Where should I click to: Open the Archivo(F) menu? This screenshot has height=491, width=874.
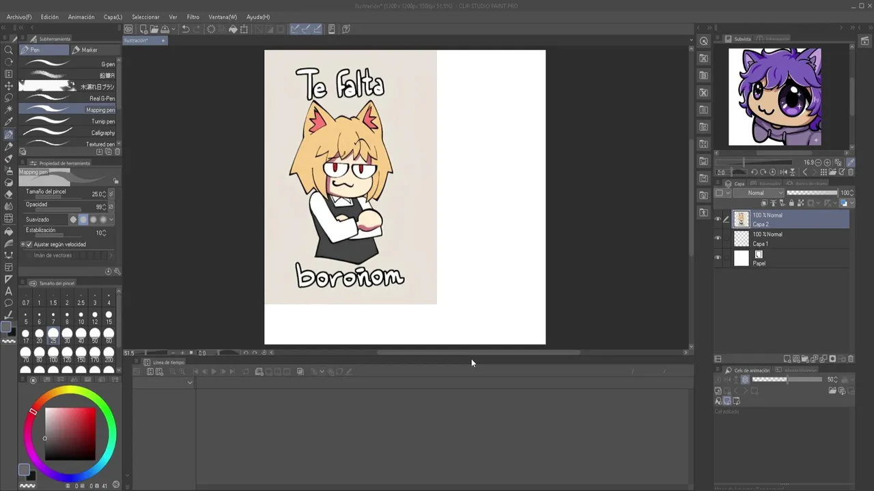tap(18, 16)
